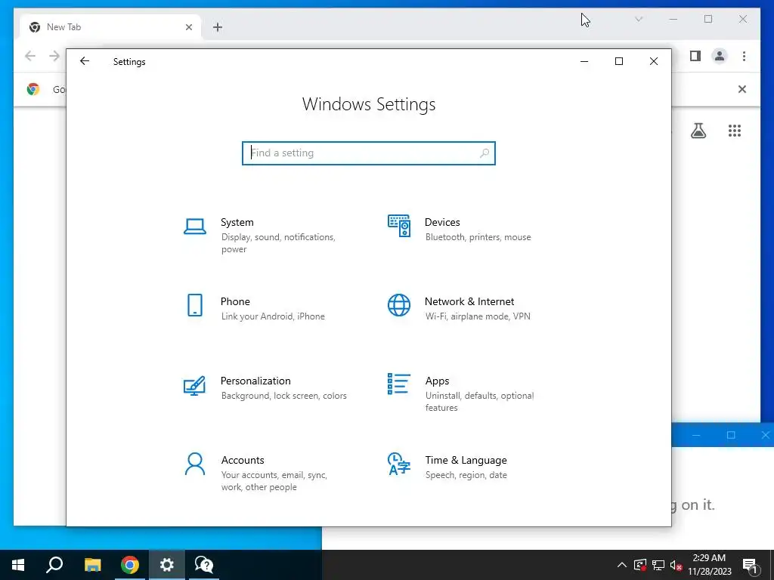Minimize the Settings window
This screenshot has width=774, height=580.
coord(584,61)
